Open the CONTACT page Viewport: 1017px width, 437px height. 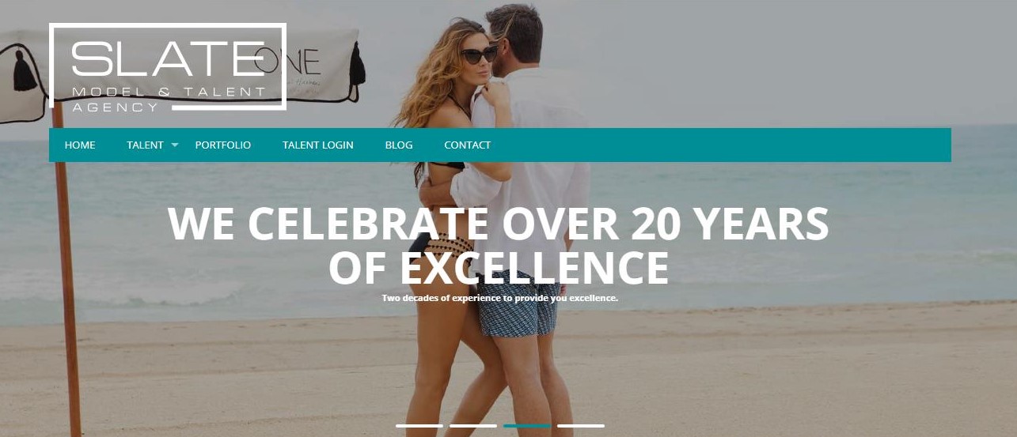pyautogui.click(x=468, y=145)
